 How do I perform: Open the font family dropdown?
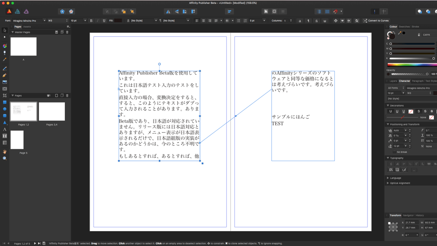(x=44, y=20)
